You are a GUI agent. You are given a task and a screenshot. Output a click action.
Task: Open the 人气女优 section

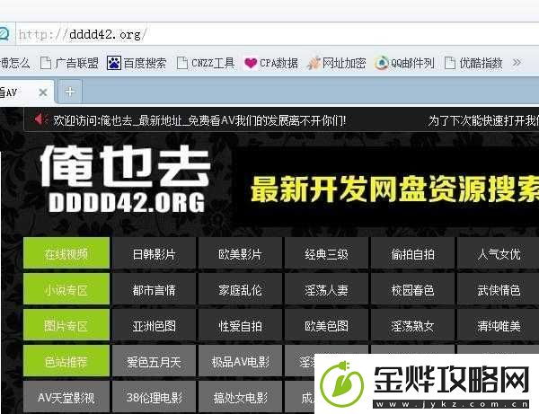tap(499, 253)
